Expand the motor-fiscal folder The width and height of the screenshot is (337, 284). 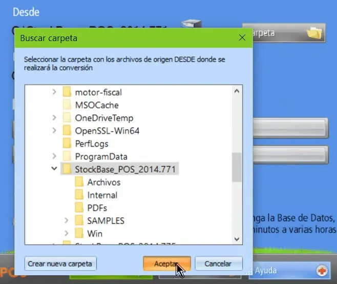click(54, 92)
